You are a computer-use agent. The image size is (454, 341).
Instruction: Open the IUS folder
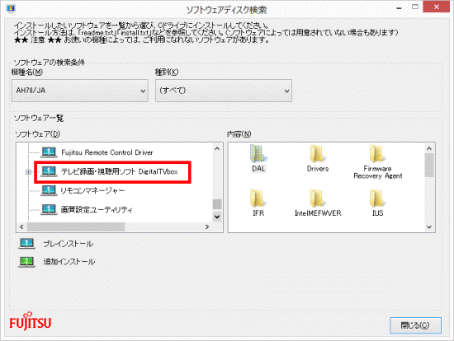click(x=377, y=199)
